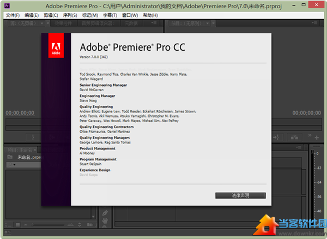This screenshot has height=239, width=327.
Task: Open the Source panel flyout menu
Action: click(x=154, y=23)
